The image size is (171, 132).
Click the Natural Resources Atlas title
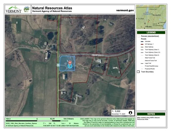click(x=52, y=8)
